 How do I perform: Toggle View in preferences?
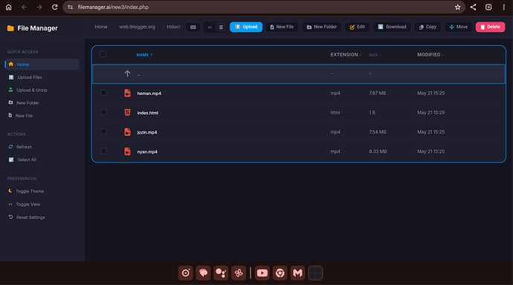tap(28, 204)
